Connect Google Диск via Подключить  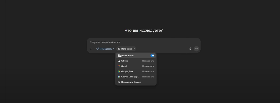pyautogui.click(x=148, y=71)
